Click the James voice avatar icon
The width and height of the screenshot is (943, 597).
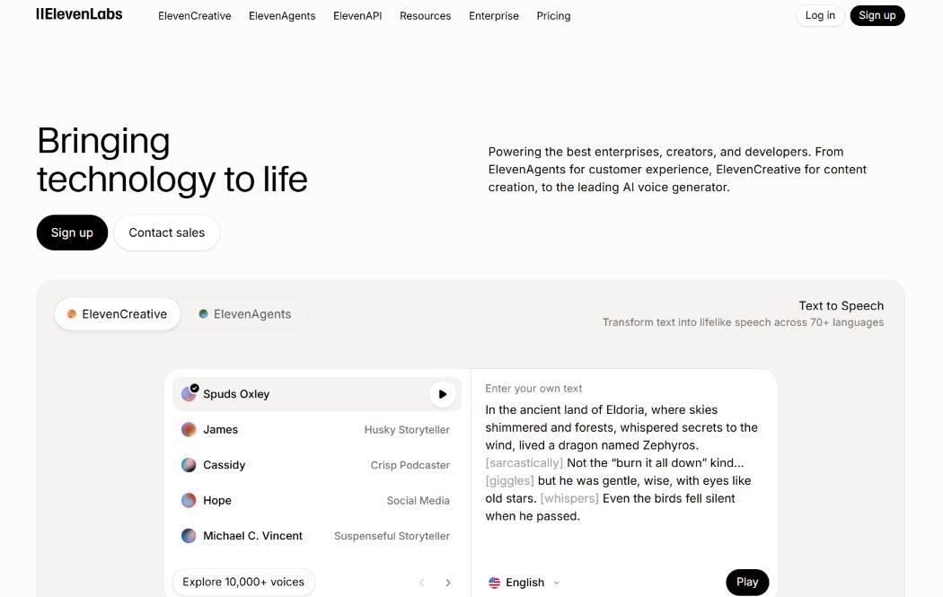tap(189, 429)
